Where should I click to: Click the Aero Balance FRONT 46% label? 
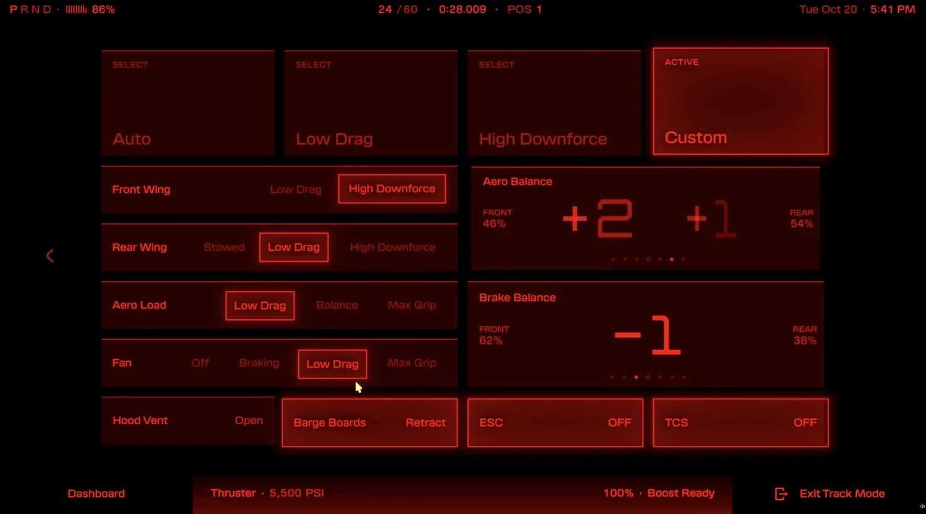point(498,218)
